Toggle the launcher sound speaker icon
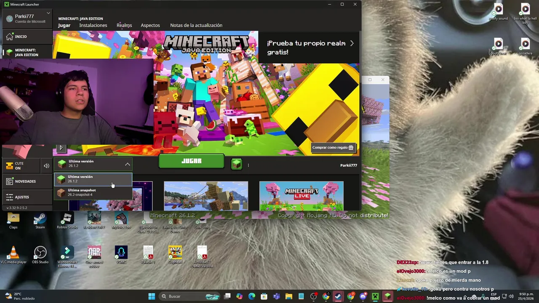This screenshot has width=539, height=303. click(46, 166)
